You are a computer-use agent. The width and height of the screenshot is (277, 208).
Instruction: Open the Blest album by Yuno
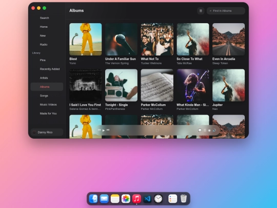(x=86, y=39)
